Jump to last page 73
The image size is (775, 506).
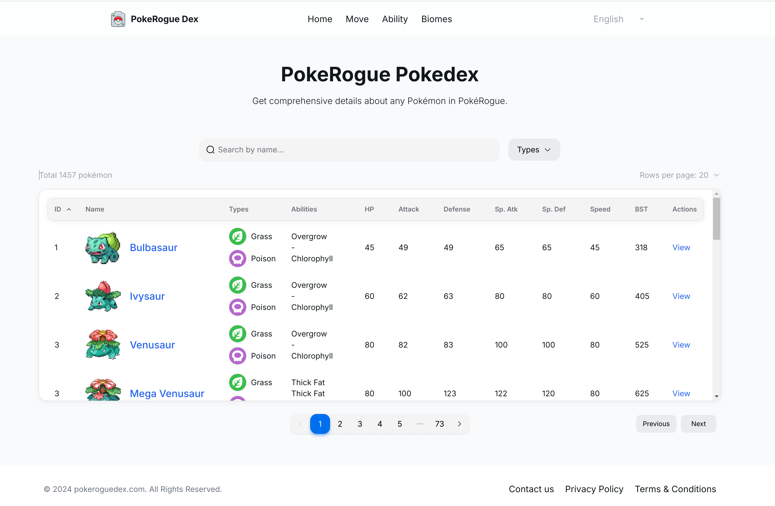(x=440, y=424)
